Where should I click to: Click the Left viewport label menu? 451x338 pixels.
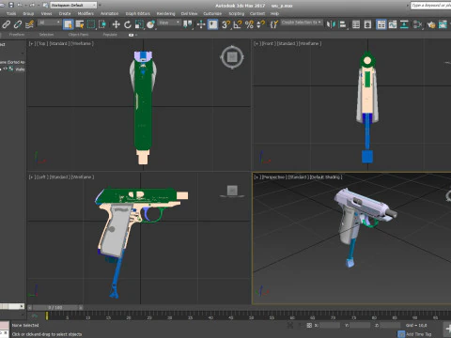coord(42,177)
